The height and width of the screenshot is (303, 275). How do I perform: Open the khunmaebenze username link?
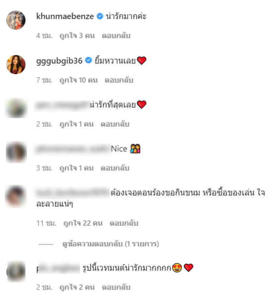[x=65, y=16]
